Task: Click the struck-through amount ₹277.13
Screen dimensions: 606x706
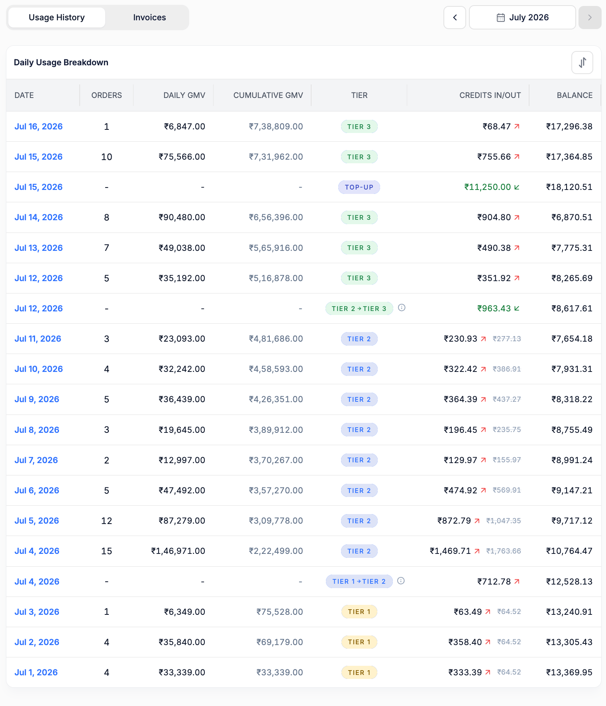Action: tap(507, 338)
